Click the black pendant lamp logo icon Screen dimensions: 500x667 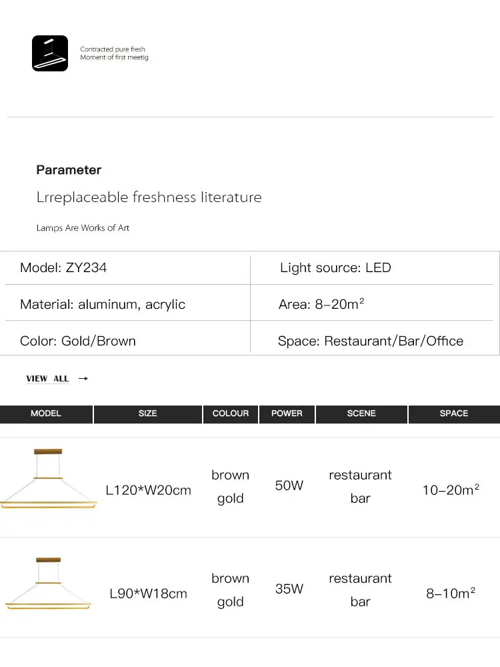pos(50,53)
